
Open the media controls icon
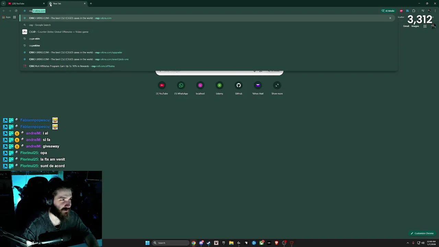(423, 11)
